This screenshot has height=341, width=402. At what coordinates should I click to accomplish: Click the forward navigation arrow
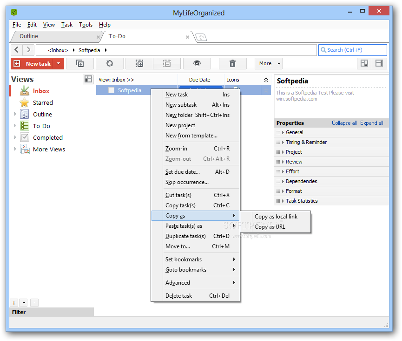(x=28, y=49)
